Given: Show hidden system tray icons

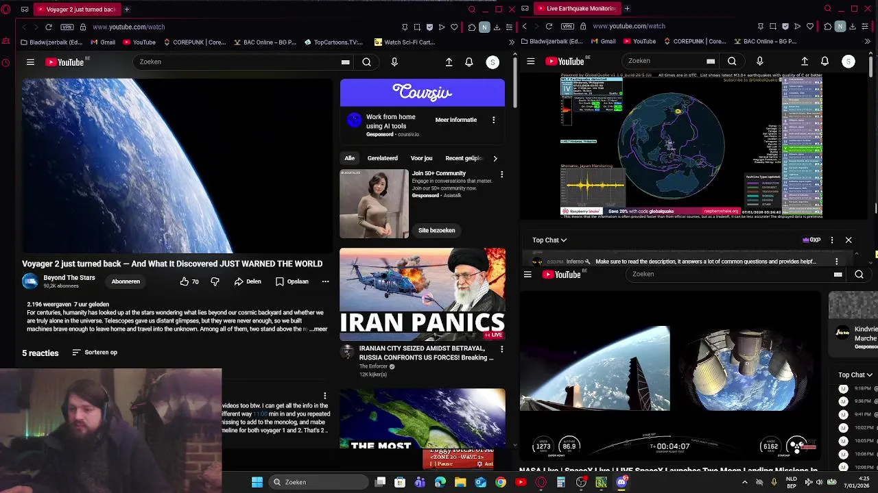Looking at the screenshot, I should pyautogui.click(x=745, y=482).
